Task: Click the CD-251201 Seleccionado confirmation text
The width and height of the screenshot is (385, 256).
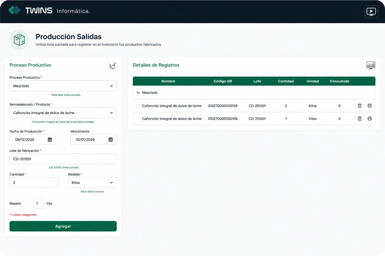Action: (x=64, y=167)
